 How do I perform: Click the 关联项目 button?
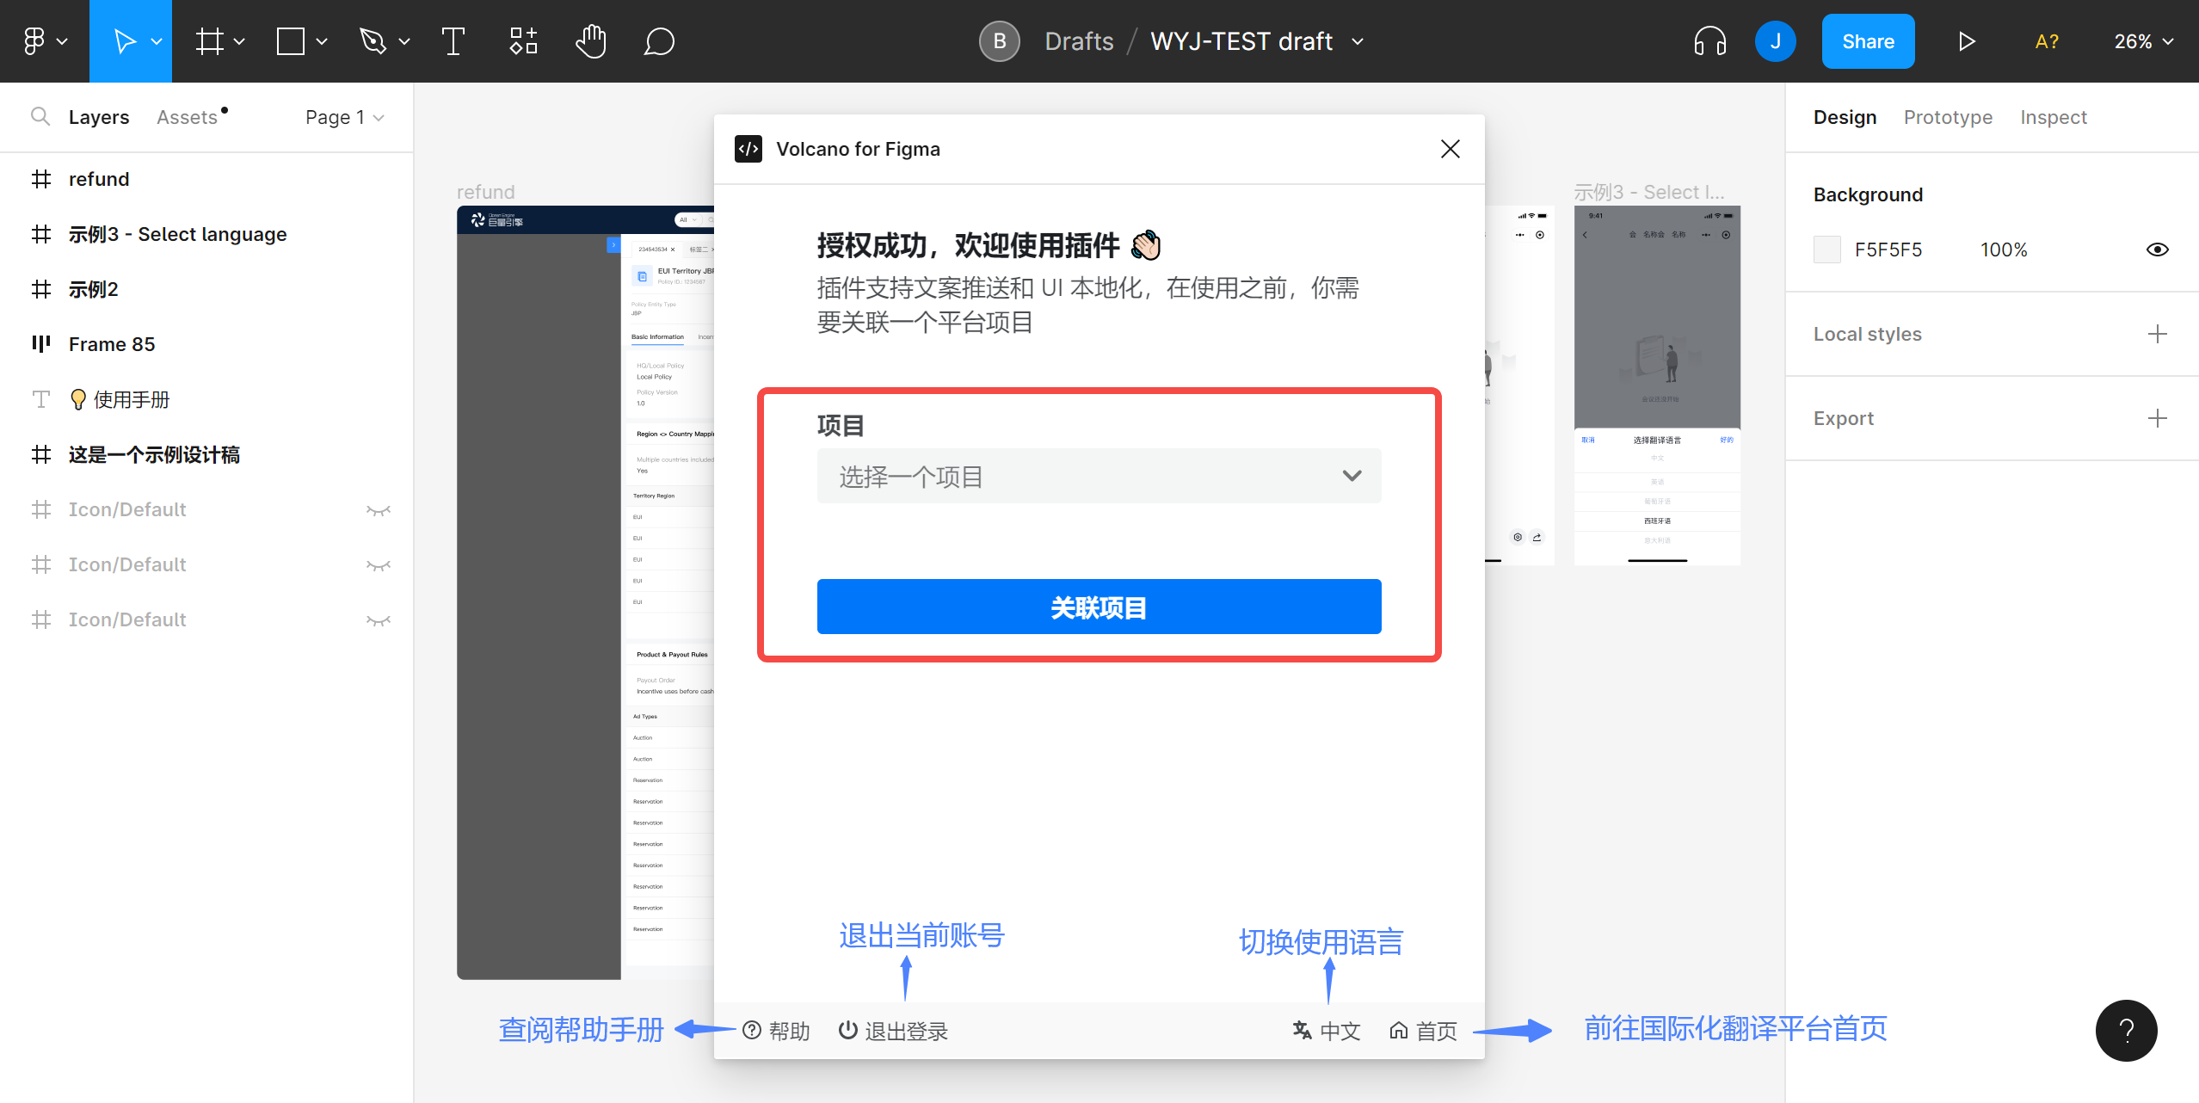1099,607
